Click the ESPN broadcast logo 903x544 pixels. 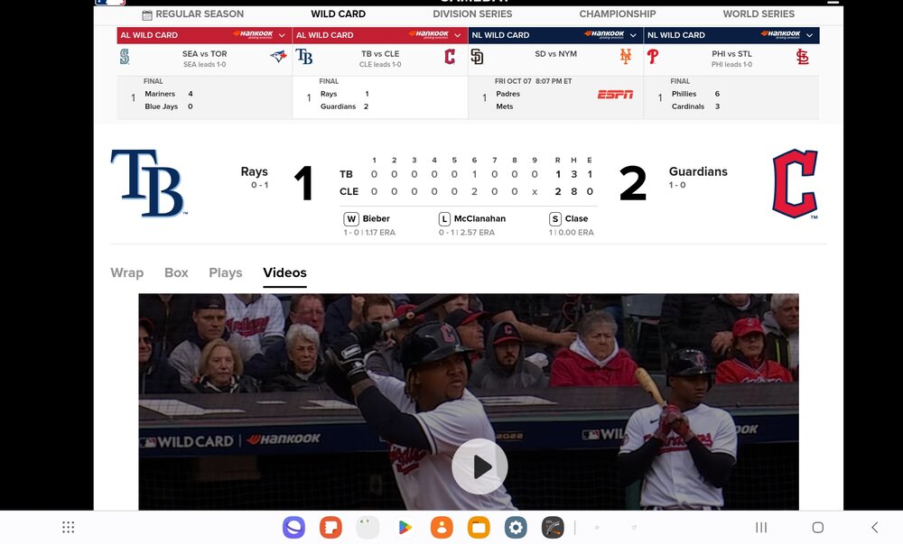(x=615, y=95)
